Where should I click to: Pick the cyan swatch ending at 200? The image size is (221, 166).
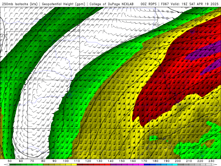click(x=175, y=165)
